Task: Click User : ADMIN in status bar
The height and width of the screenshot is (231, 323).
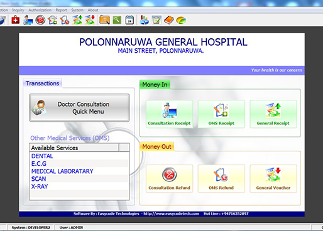Action: 71,227
